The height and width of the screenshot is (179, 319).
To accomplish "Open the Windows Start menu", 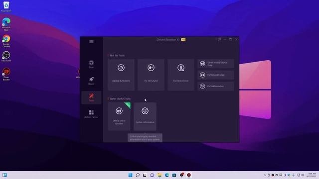I will 130,175.
